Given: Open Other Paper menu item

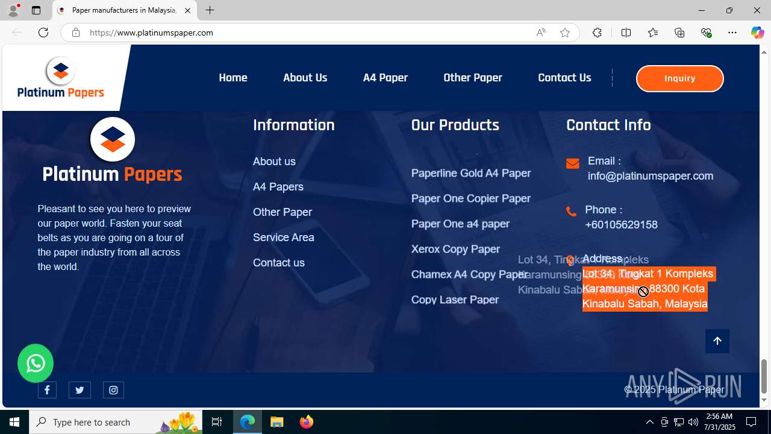Looking at the screenshot, I should 473,78.
